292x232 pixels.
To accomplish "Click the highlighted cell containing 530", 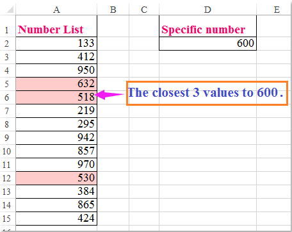I will [x=56, y=178].
